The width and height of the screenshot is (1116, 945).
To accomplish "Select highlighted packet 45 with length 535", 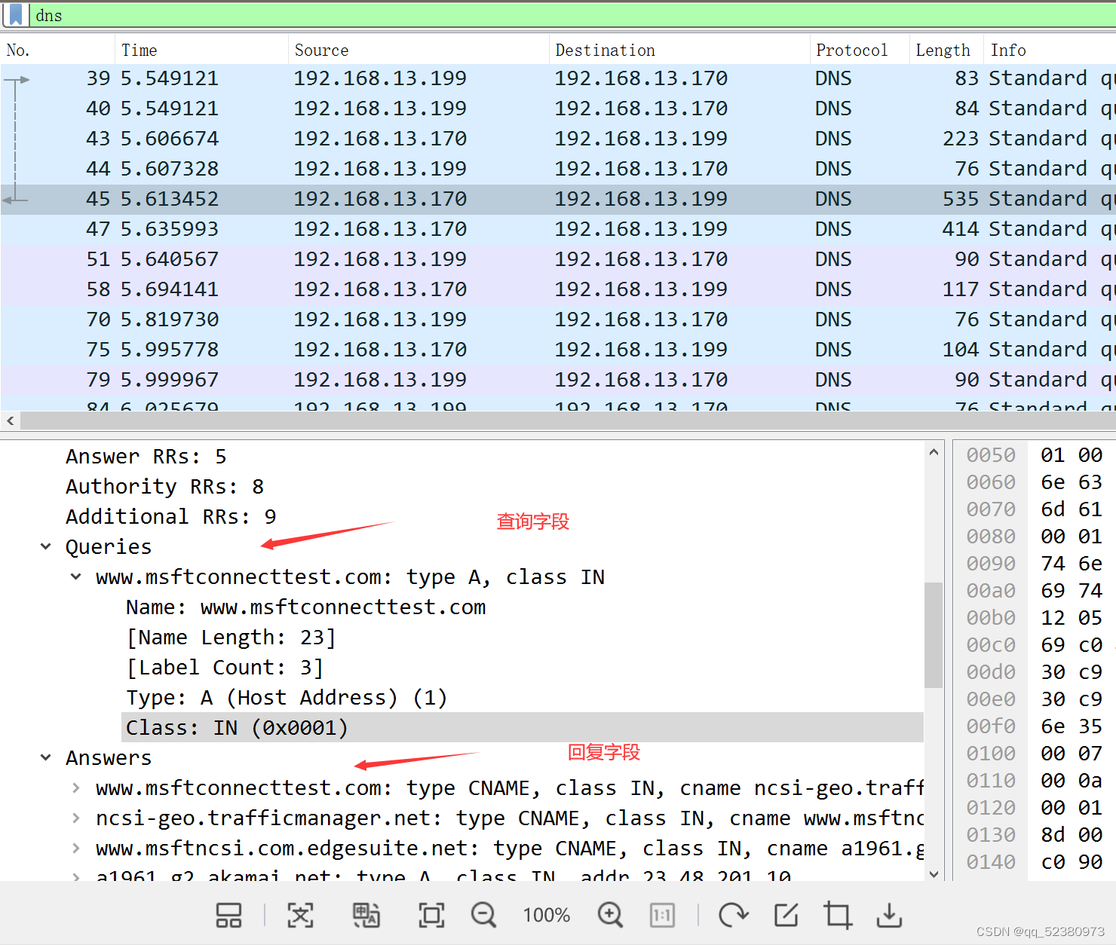I will point(558,199).
